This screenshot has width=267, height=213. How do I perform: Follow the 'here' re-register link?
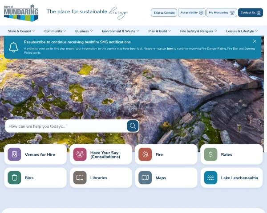click(x=170, y=48)
